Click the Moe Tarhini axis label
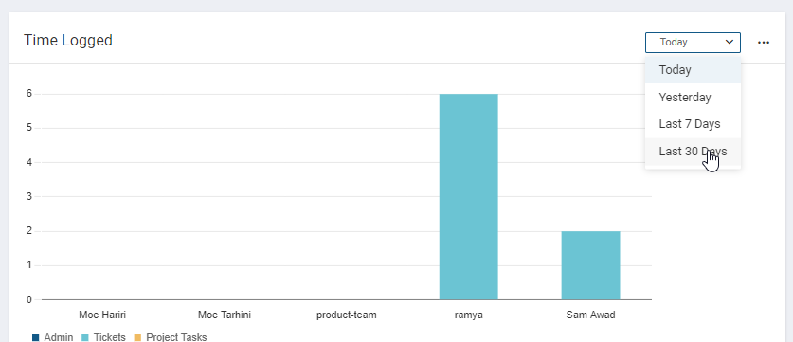This screenshot has height=342, width=793. (x=225, y=315)
